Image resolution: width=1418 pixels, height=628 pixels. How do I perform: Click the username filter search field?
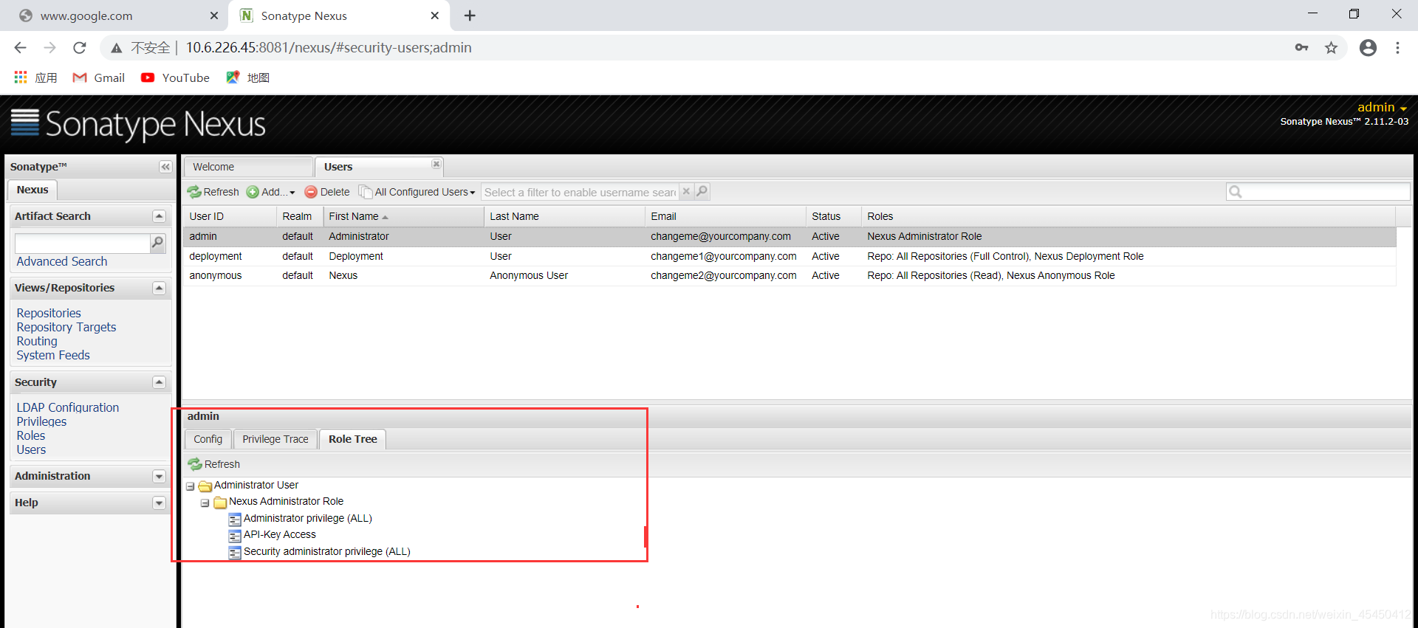(580, 192)
